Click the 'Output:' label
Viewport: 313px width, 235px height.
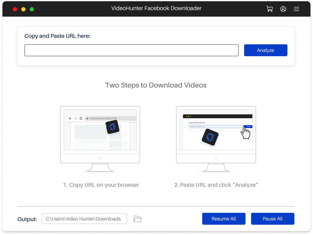(x=27, y=219)
